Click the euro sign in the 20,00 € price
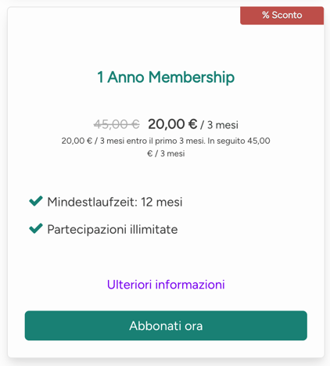Image resolution: width=330 pixels, height=366 pixels. 192,124
